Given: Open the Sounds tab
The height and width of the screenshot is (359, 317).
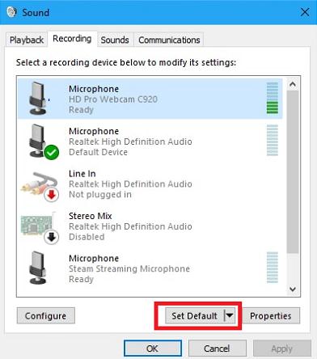Looking at the screenshot, I should point(115,40).
